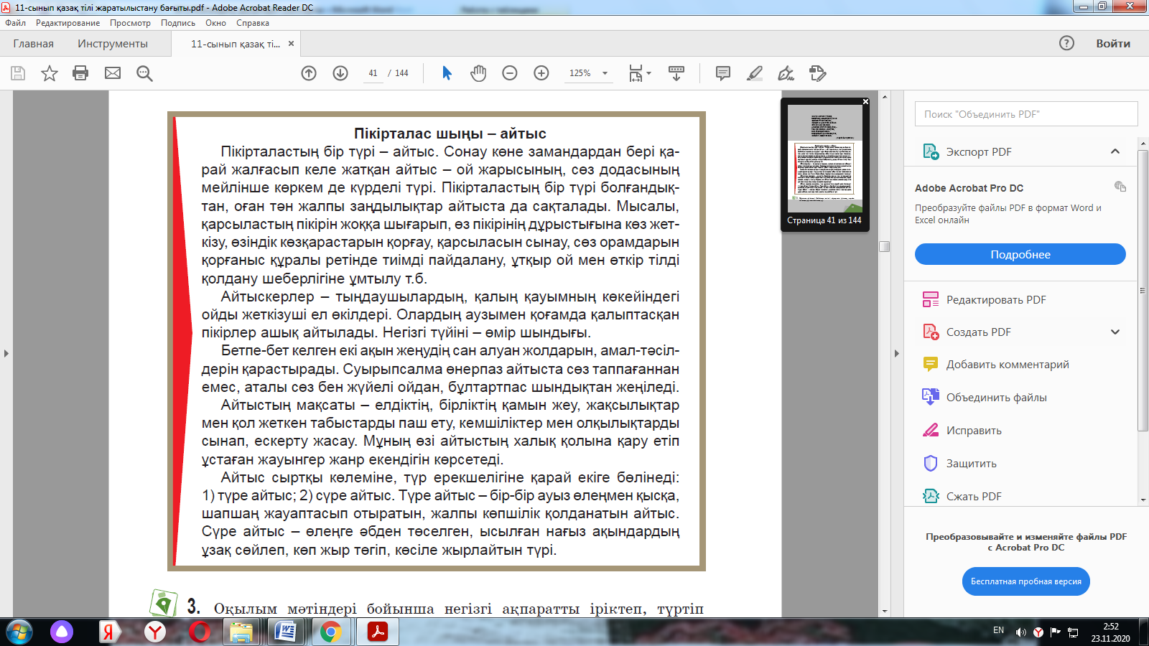Expand the Создать PDF options
1149x646 pixels.
pyautogui.click(x=1115, y=332)
